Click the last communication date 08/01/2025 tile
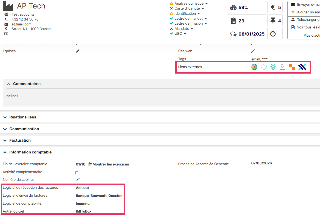Image resolution: width=320 pixels, height=215 pixels. pos(247,34)
